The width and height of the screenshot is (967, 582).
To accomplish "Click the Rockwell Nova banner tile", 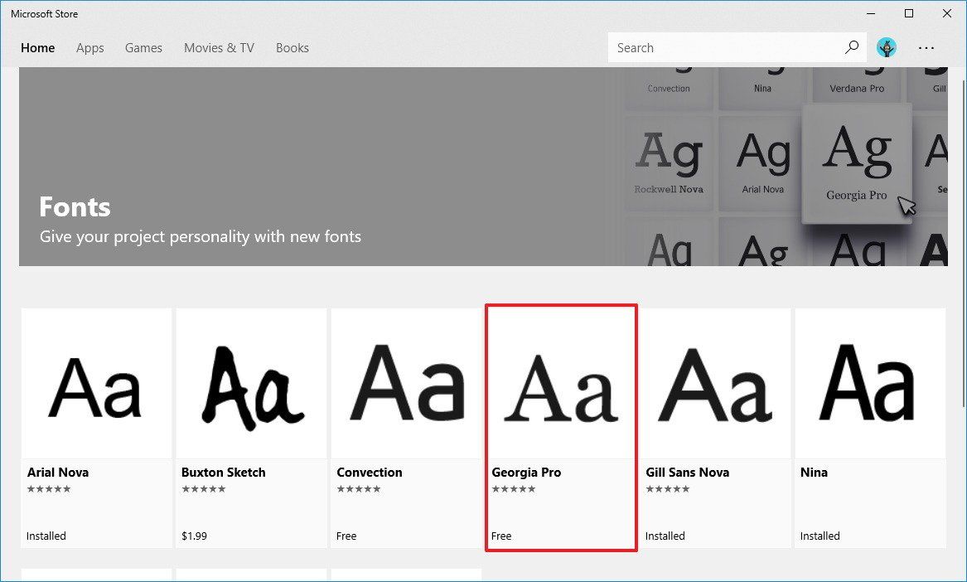I will click(x=668, y=162).
